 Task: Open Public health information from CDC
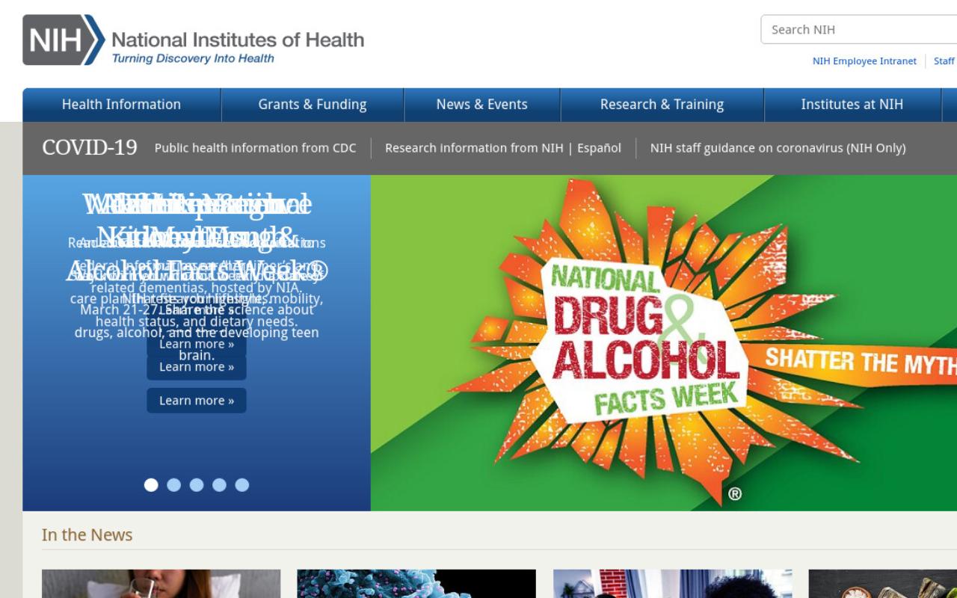[256, 148]
